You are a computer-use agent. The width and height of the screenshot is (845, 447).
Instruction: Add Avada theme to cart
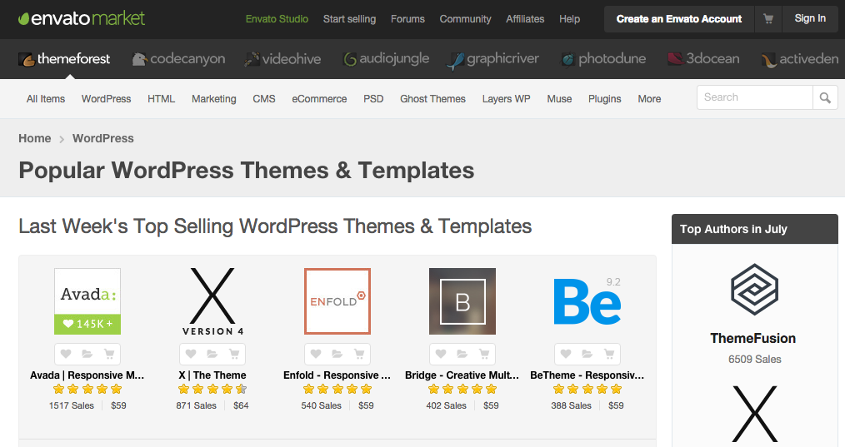point(109,354)
